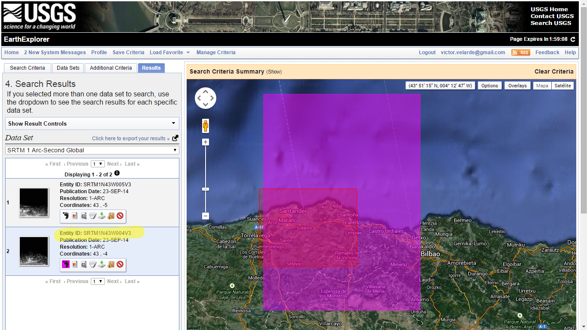
Task: Switch to the Search Criteria tab
Action: click(x=28, y=68)
